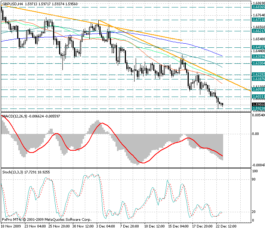Click the 17 Dec 20:00 time label
265x229 pixels.
point(202,226)
